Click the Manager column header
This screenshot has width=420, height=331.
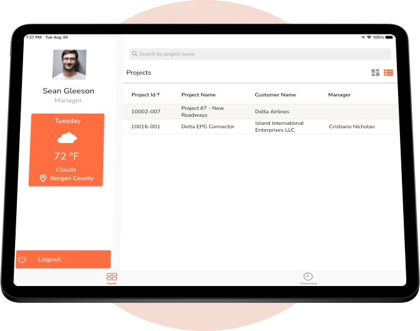tap(339, 95)
